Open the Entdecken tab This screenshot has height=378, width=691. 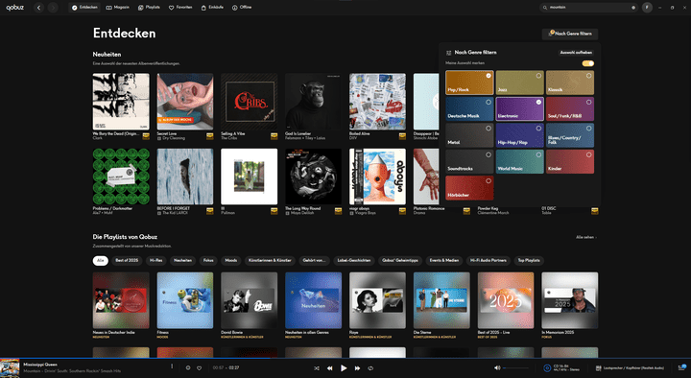(x=84, y=8)
